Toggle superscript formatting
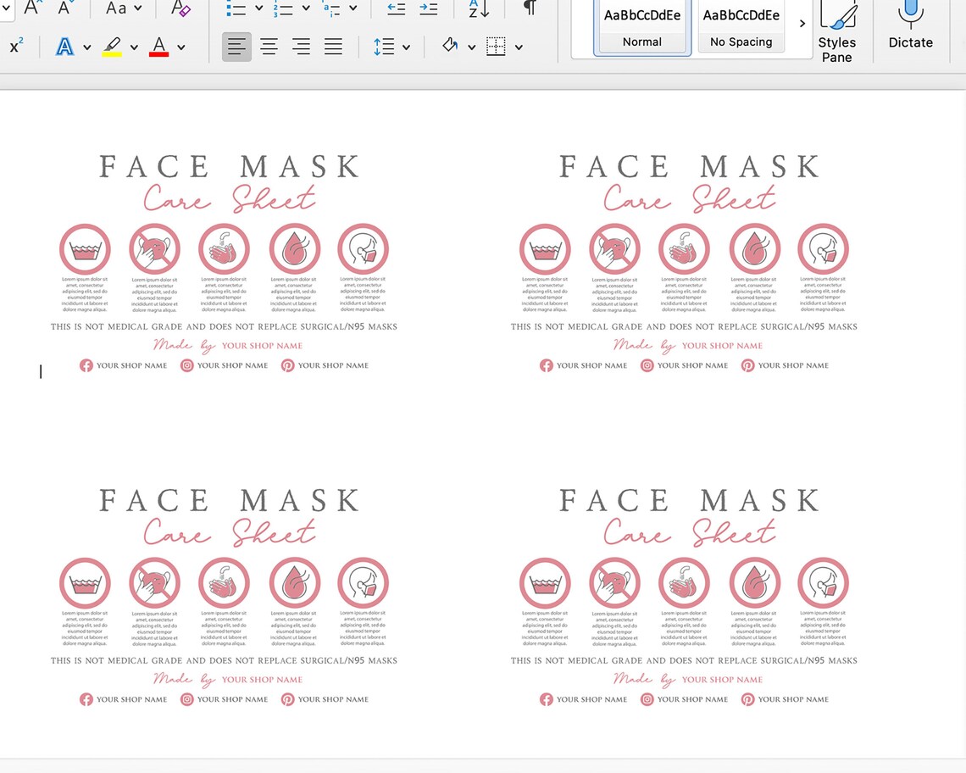The image size is (966, 773). point(14,46)
